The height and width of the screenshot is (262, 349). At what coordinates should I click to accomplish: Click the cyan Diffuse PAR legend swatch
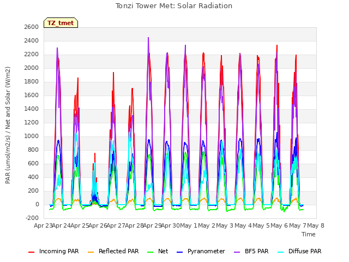(281, 252)
